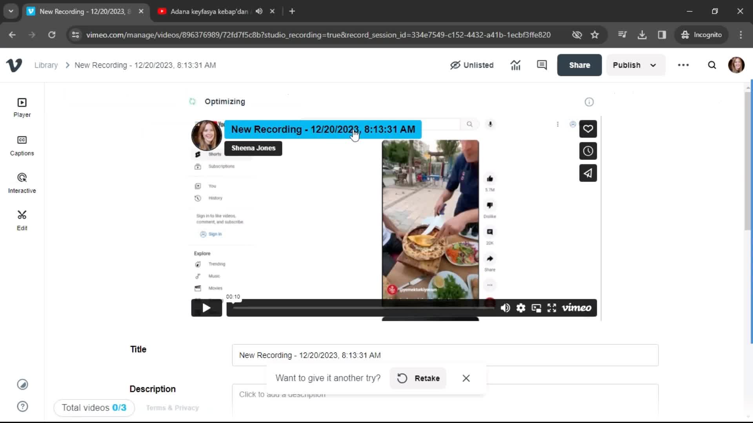Toggle the microphone icon in video overlay

click(x=490, y=124)
